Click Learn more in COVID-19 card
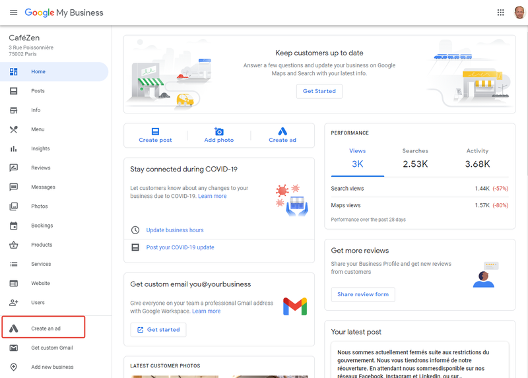Screen dimensions: 528x378 [x=212, y=196]
